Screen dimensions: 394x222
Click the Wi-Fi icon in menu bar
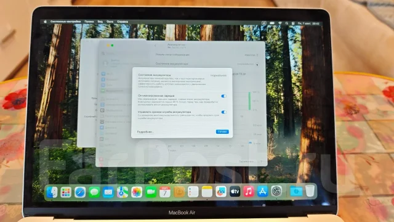click(280, 23)
